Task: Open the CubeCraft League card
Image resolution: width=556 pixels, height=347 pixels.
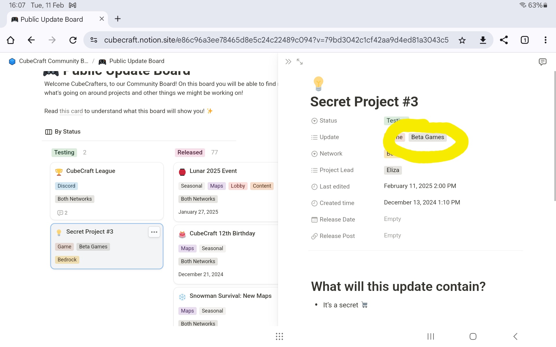Action: pyautogui.click(x=107, y=191)
